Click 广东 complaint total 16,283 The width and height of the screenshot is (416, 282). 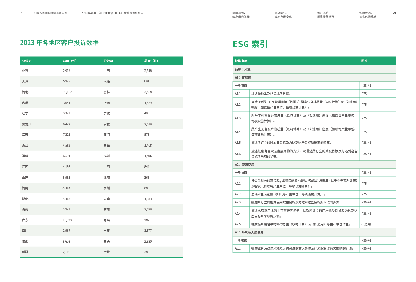(x=67, y=220)
